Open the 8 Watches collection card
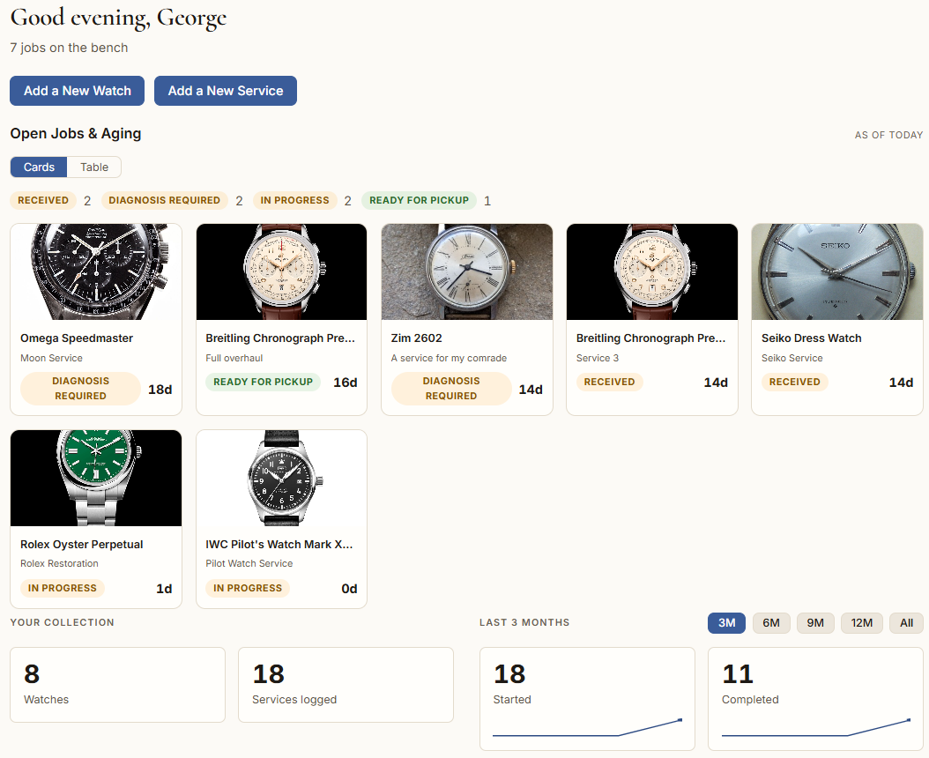Viewport: 929px width, 758px height. coord(117,685)
